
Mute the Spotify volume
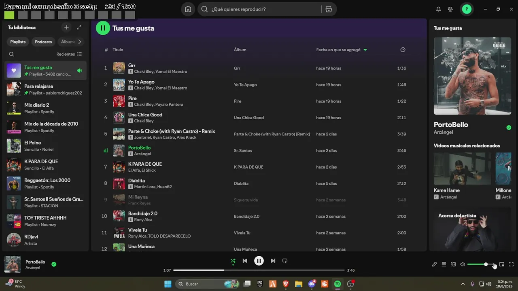pos(463,264)
